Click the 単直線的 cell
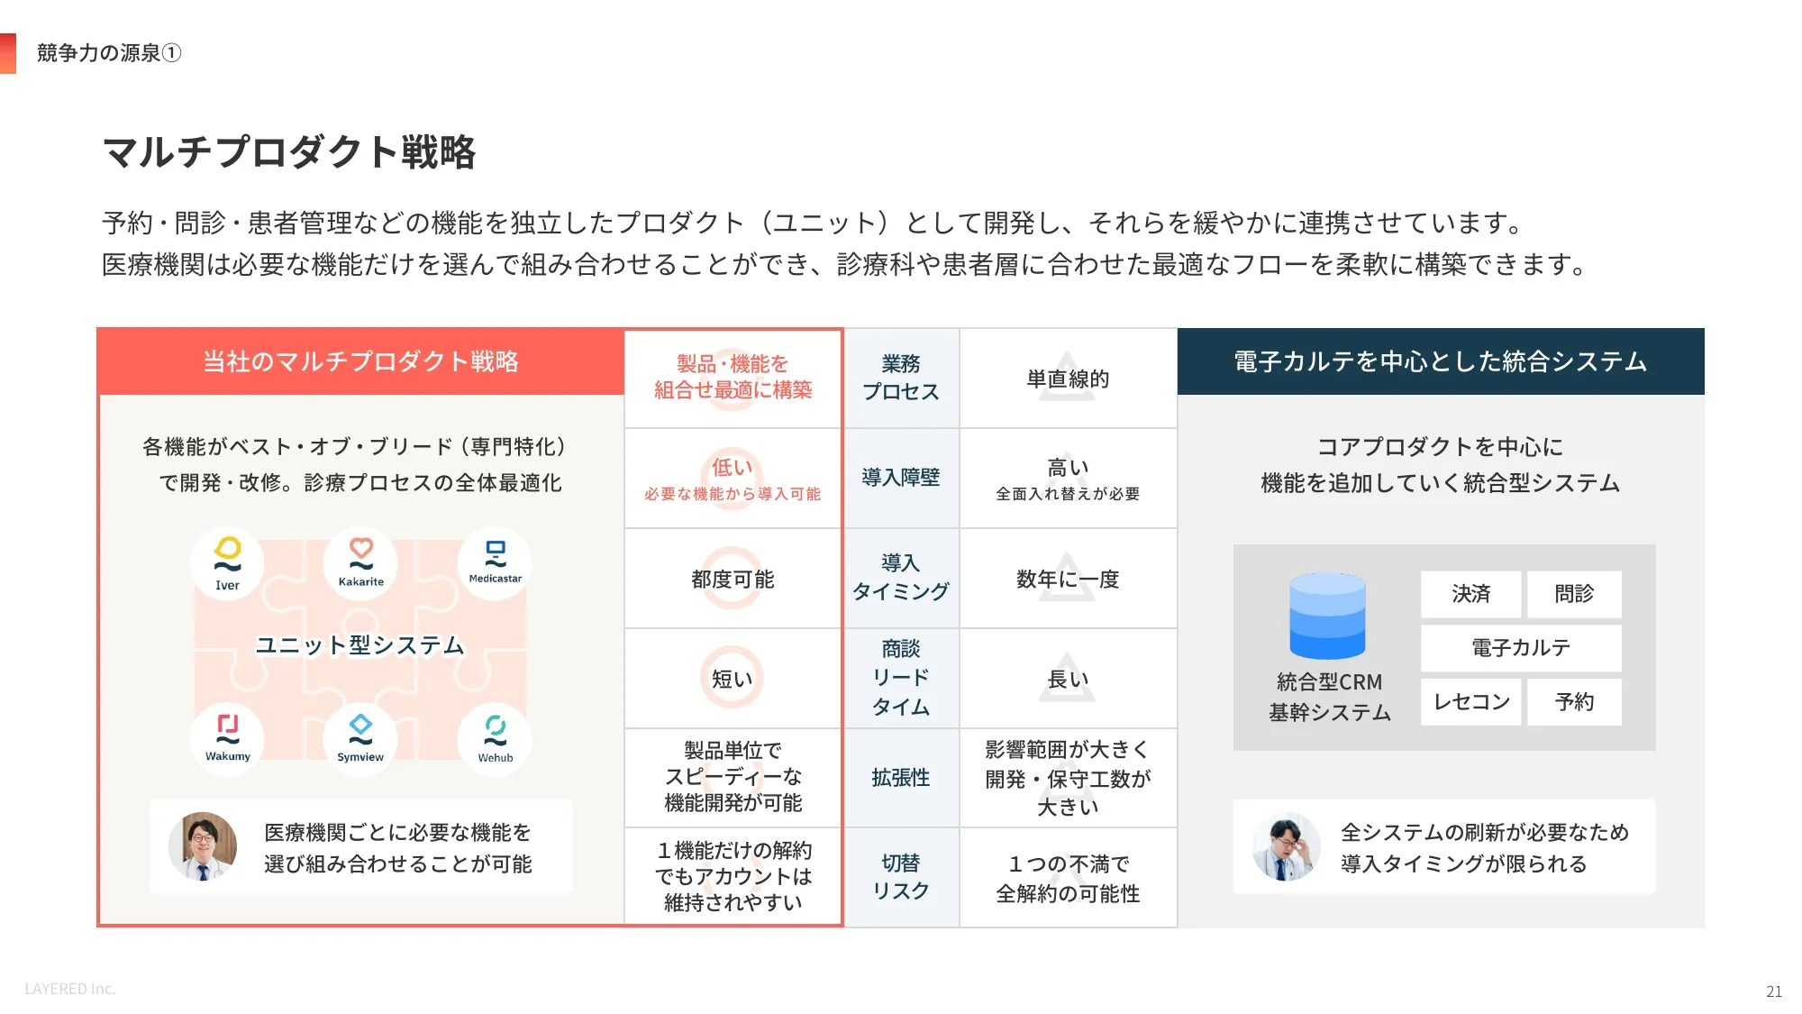The height and width of the screenshot is (1014, 1802). point(1069,379)
